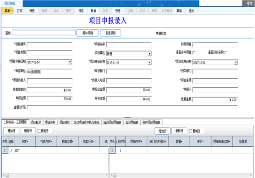Focus the 批复金额 amount field
The height and width of the screenshot is (178, 255).
[215, 100]
